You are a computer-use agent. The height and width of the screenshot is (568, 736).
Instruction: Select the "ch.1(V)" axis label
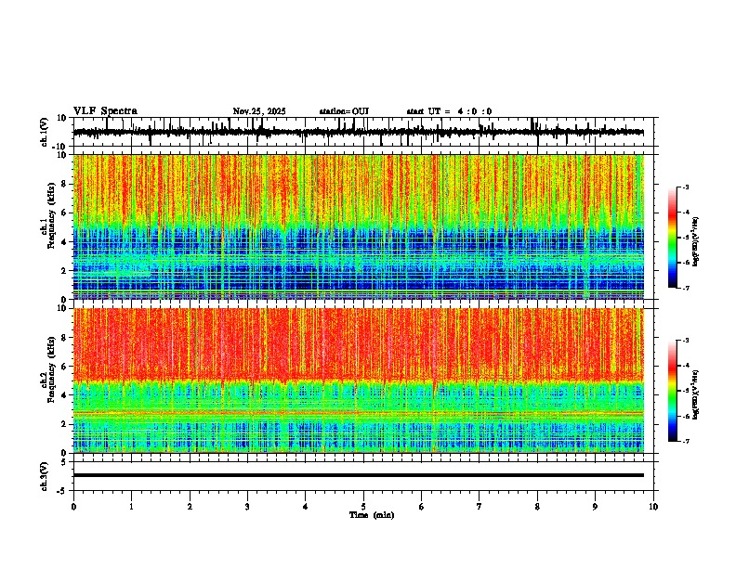[x=45, y=132]
